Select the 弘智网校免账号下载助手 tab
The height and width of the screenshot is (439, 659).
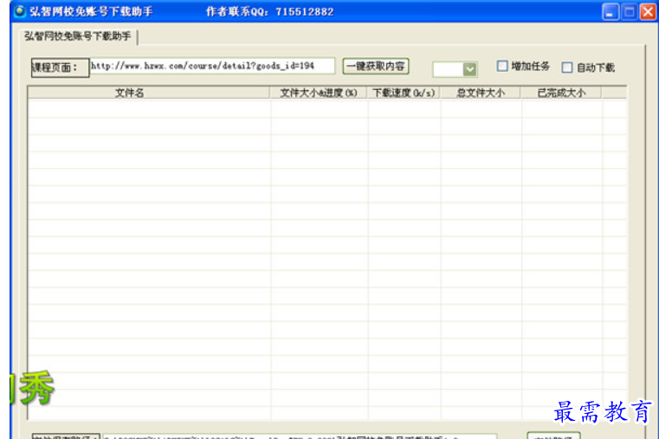[78, 36]
